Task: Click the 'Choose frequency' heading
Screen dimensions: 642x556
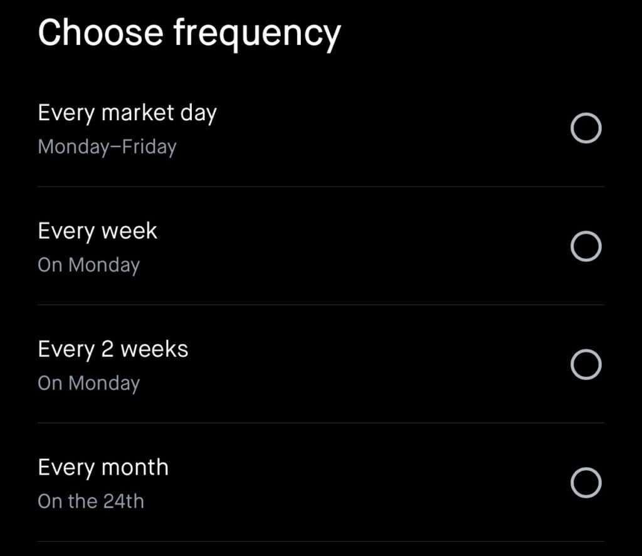Action: tap(189, 34)
